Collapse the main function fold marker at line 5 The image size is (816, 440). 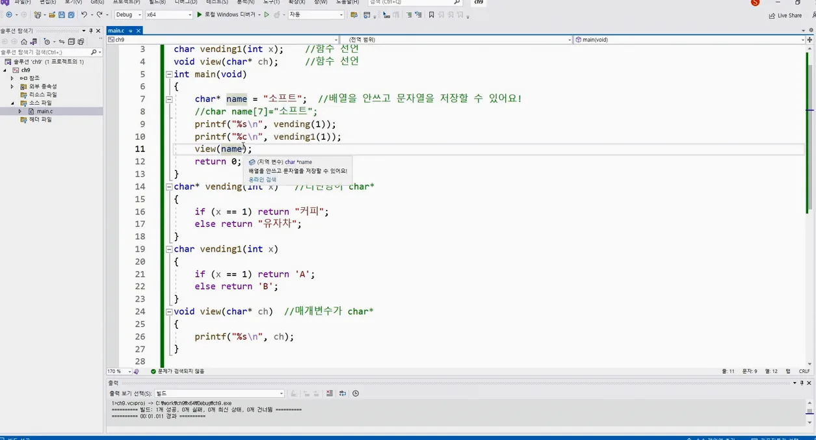168,75
